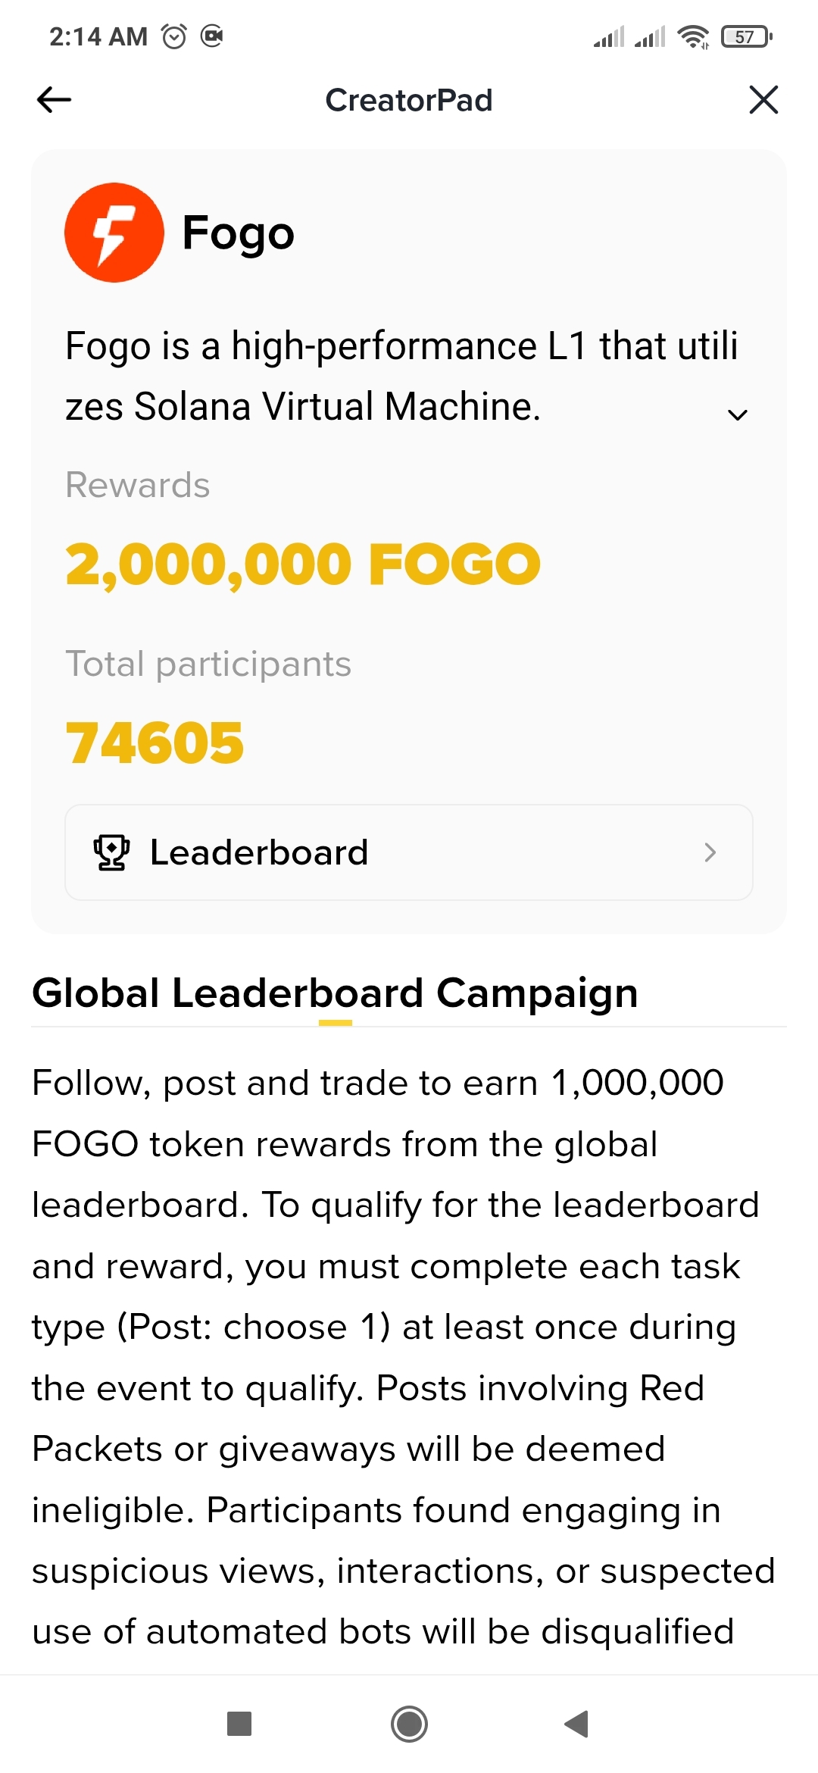Tap the Wi-Fi status icon
This screenshot has height=1773, width=818.
pyautogui.click(x=693, y=36)
